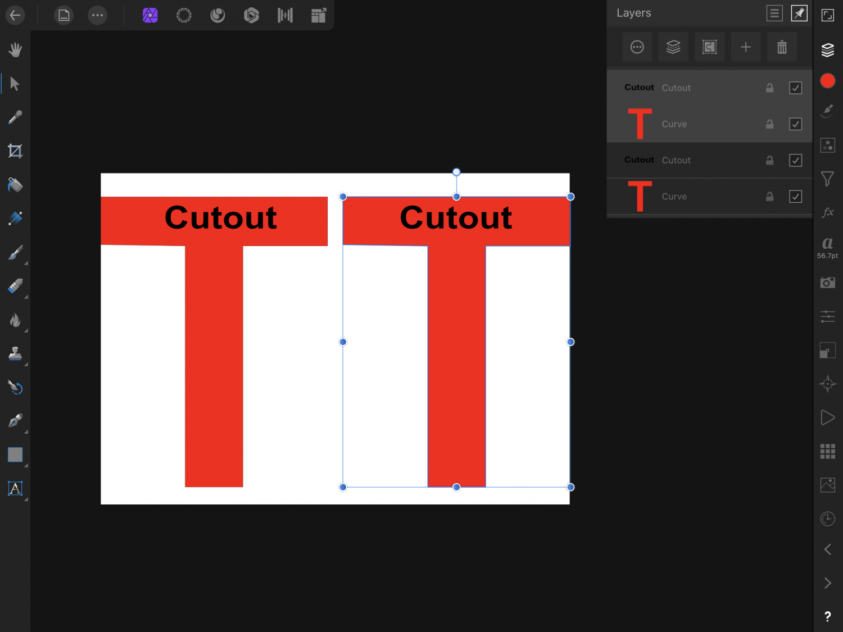Open the Layers panel list menu
The image size is (843, 632).
coord(774,13)
